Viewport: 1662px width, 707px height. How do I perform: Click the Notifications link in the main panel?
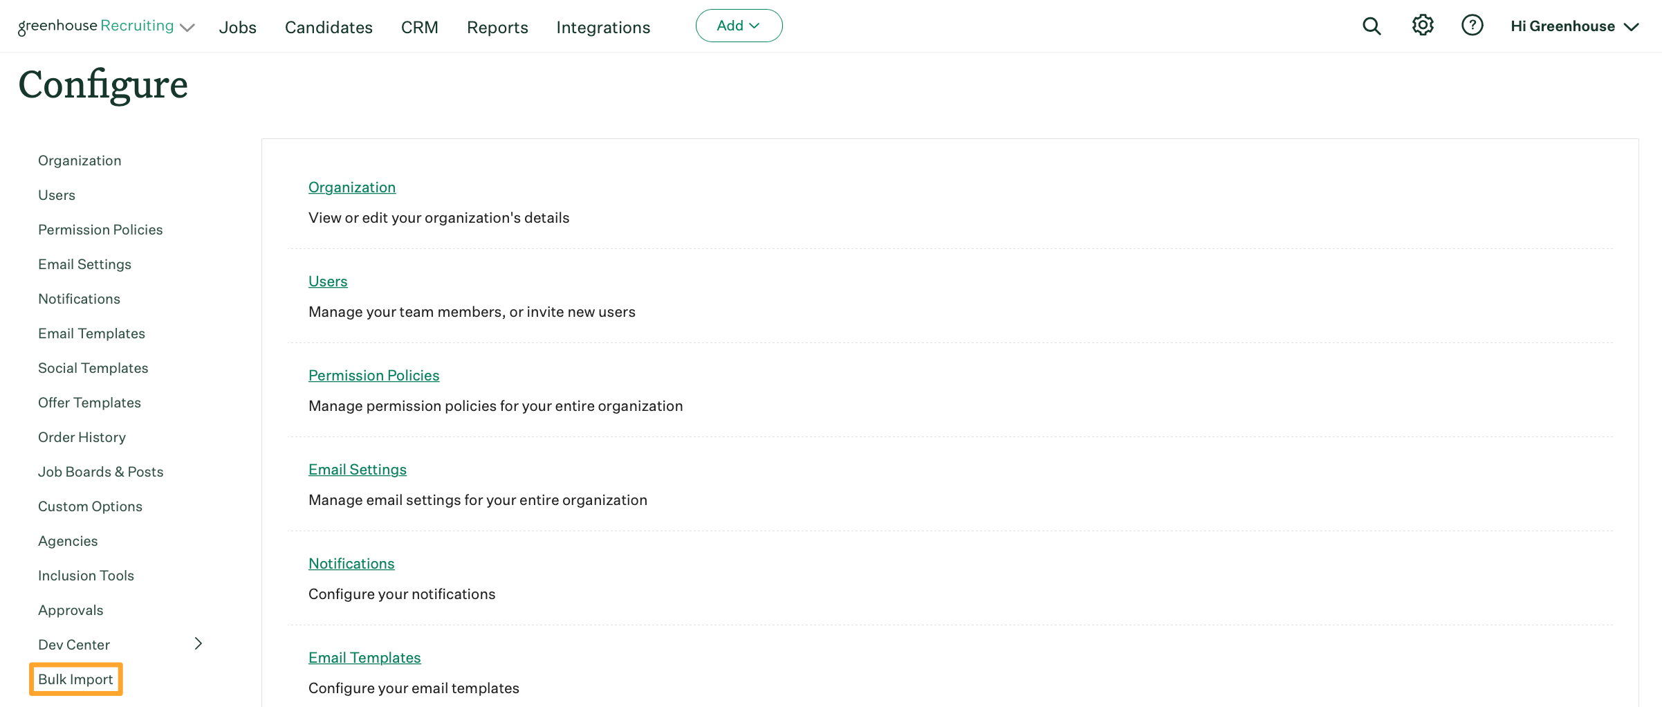(351, 562)
